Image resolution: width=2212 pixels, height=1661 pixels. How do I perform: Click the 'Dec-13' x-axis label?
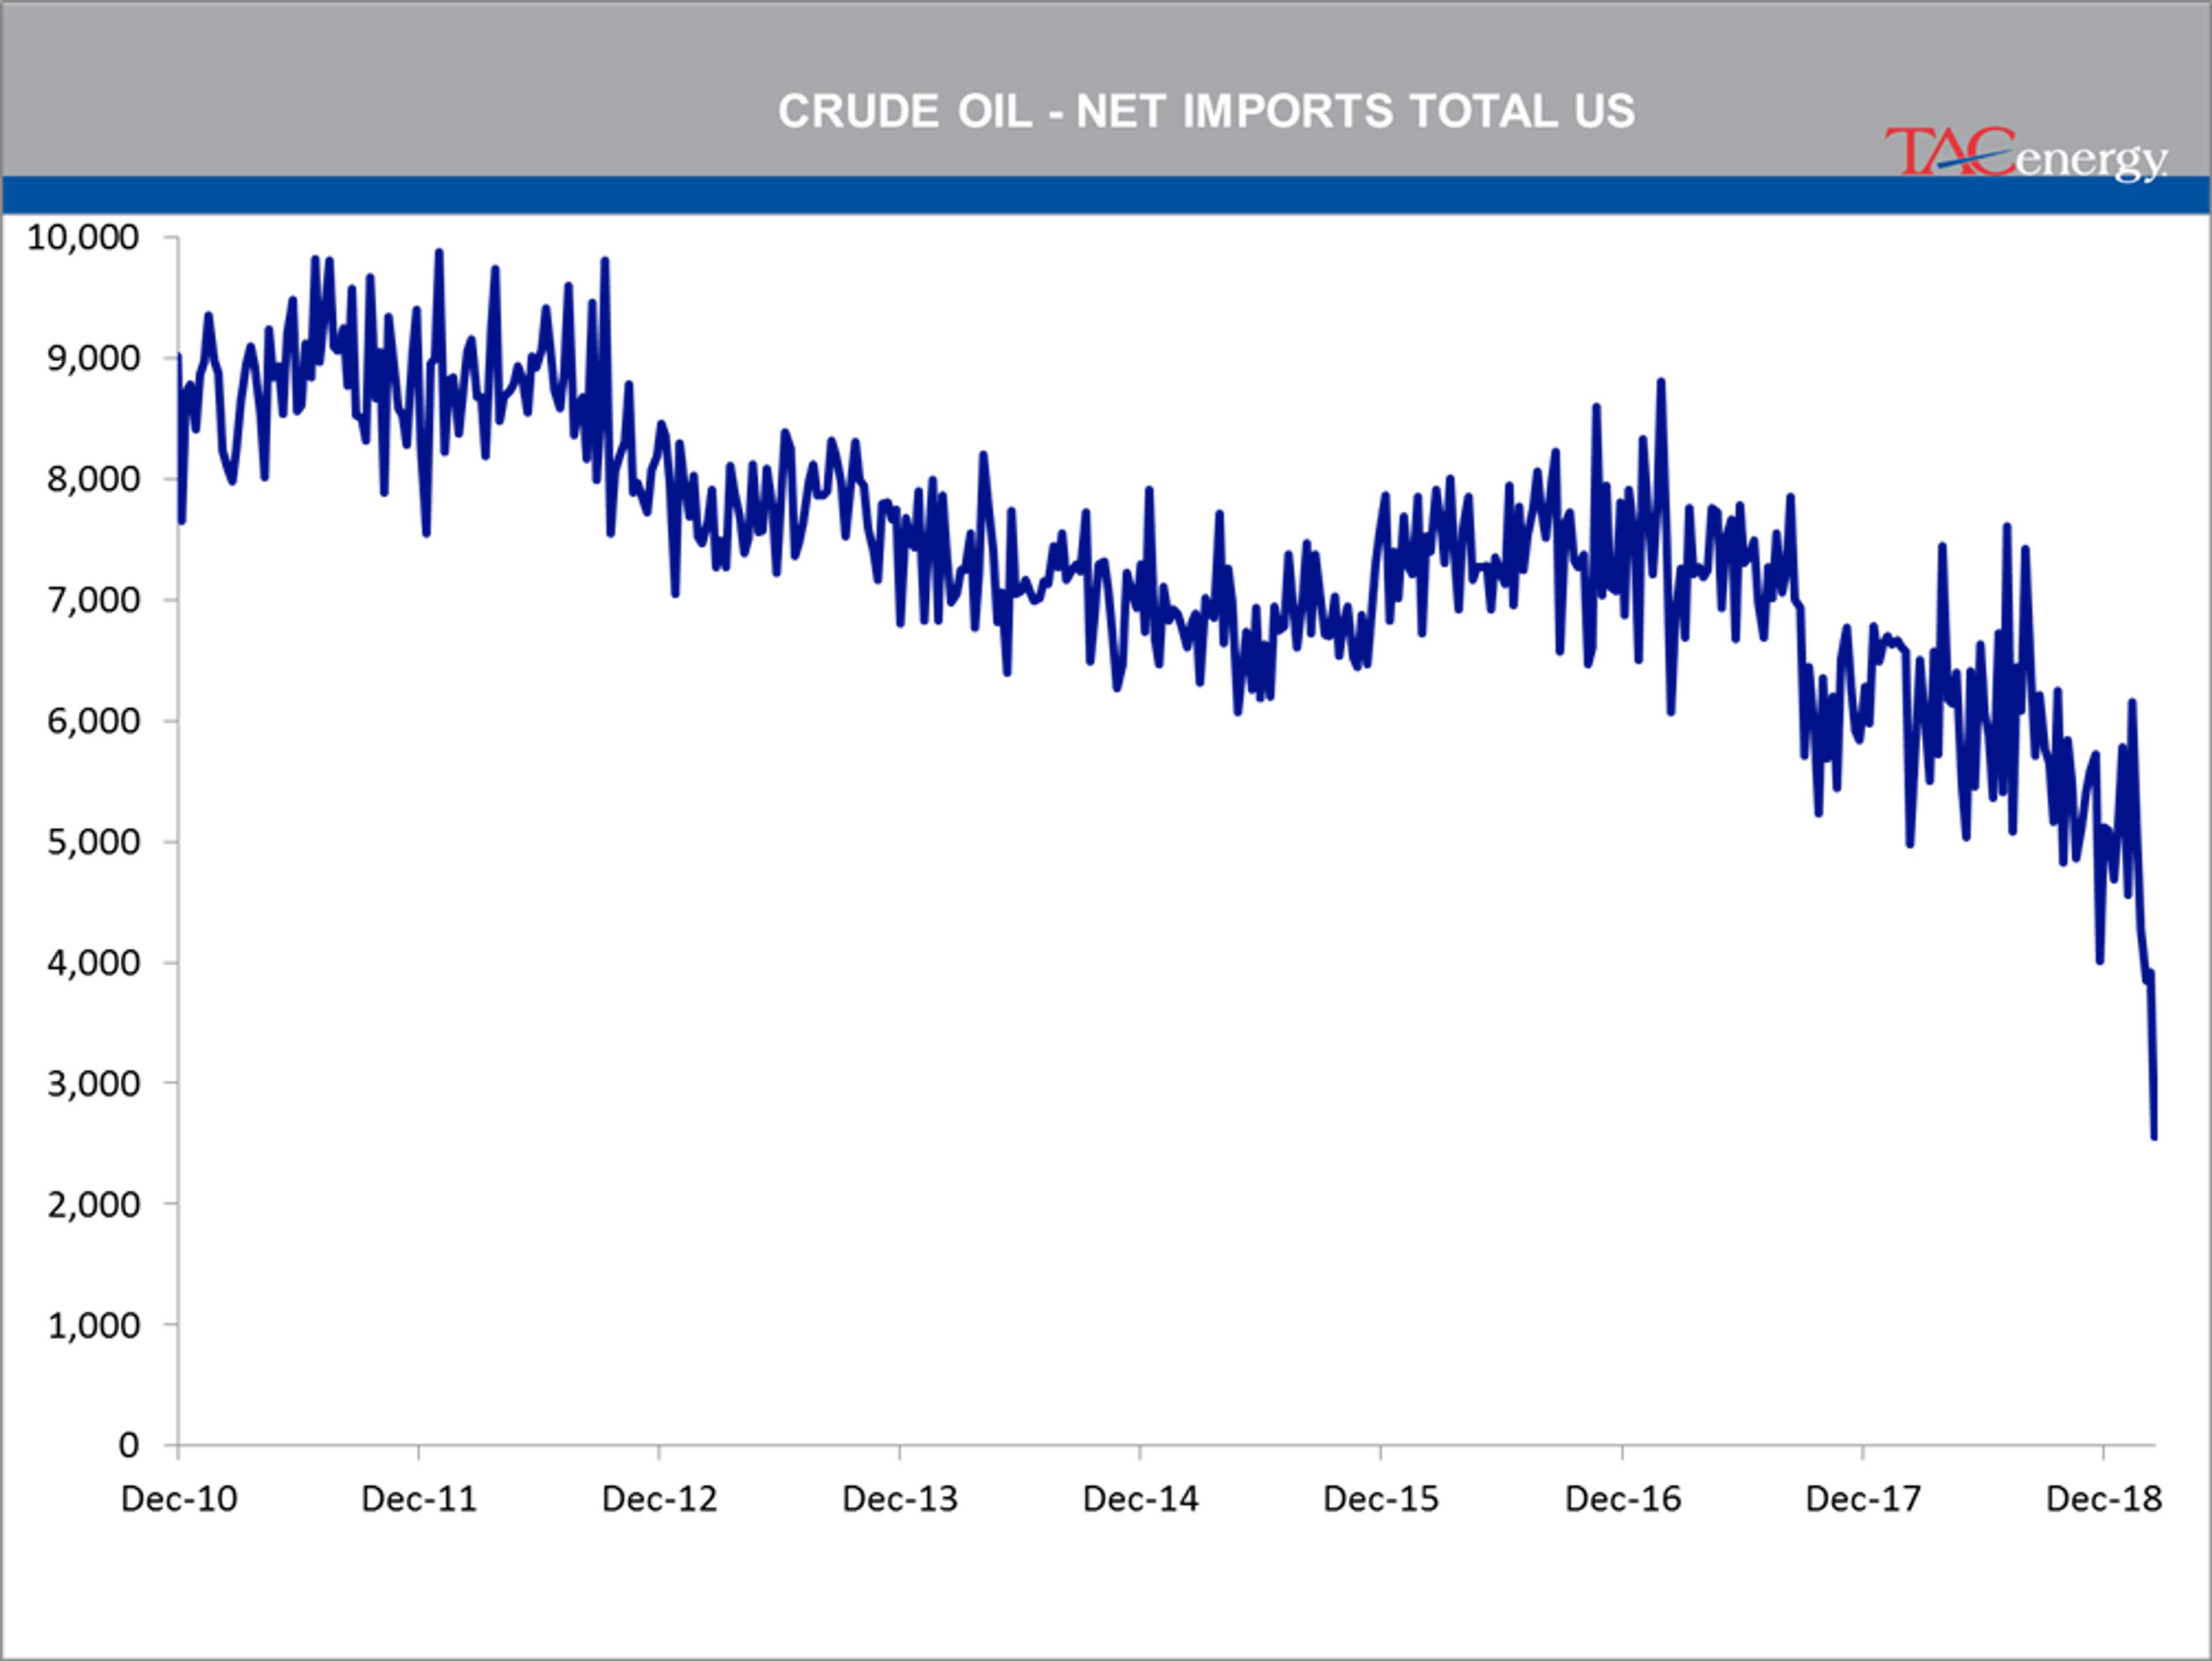pyautogui.click(x=900, y=1500)
